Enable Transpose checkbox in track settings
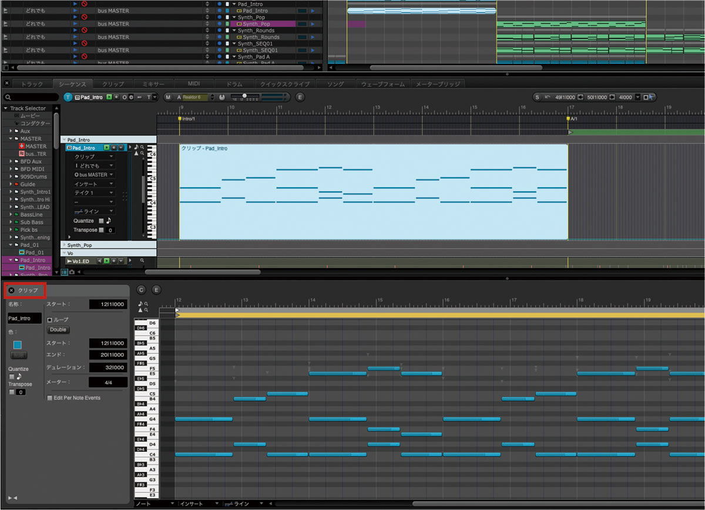 pos(101,230)
